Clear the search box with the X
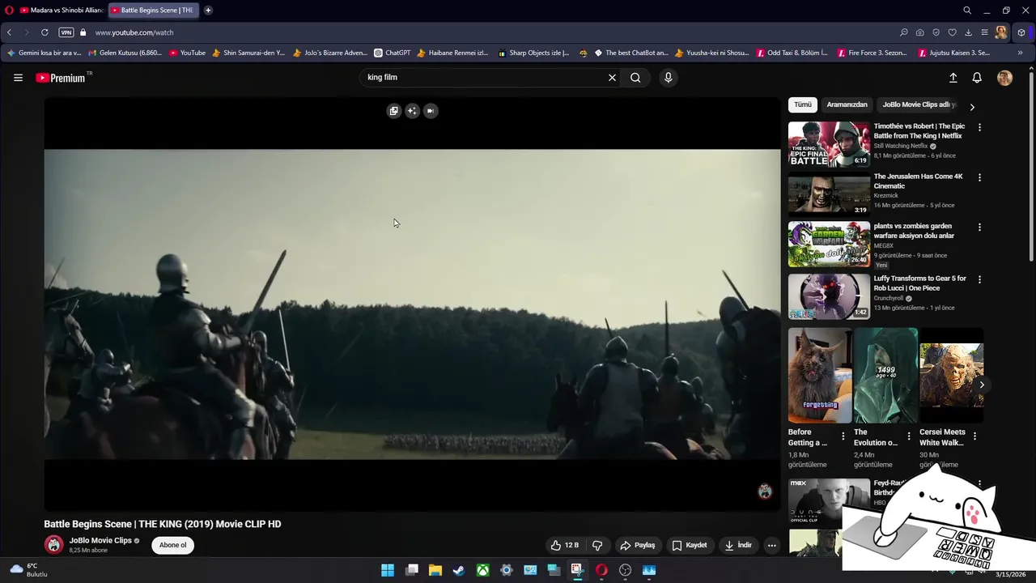This screenshot has width=1036, height=583. 612,78
